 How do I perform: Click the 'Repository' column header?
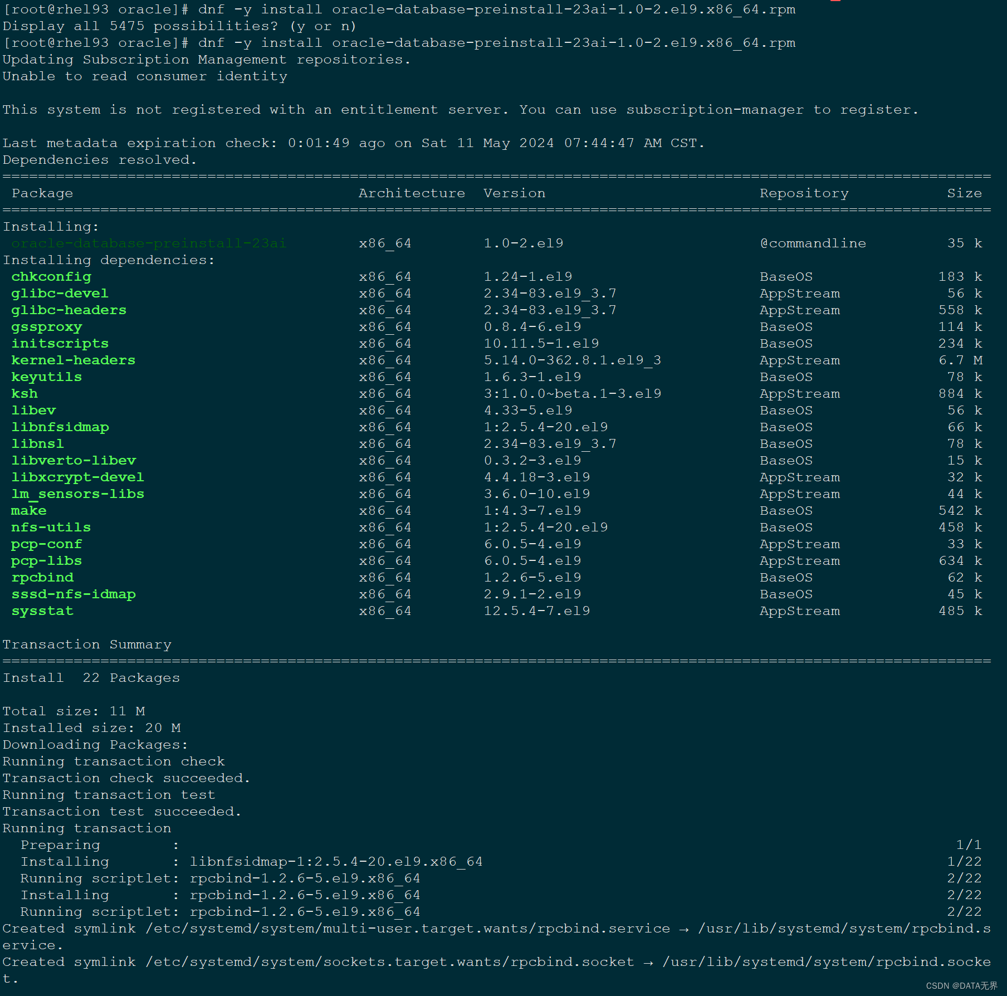pyautogui.click(x=804, y=193)
